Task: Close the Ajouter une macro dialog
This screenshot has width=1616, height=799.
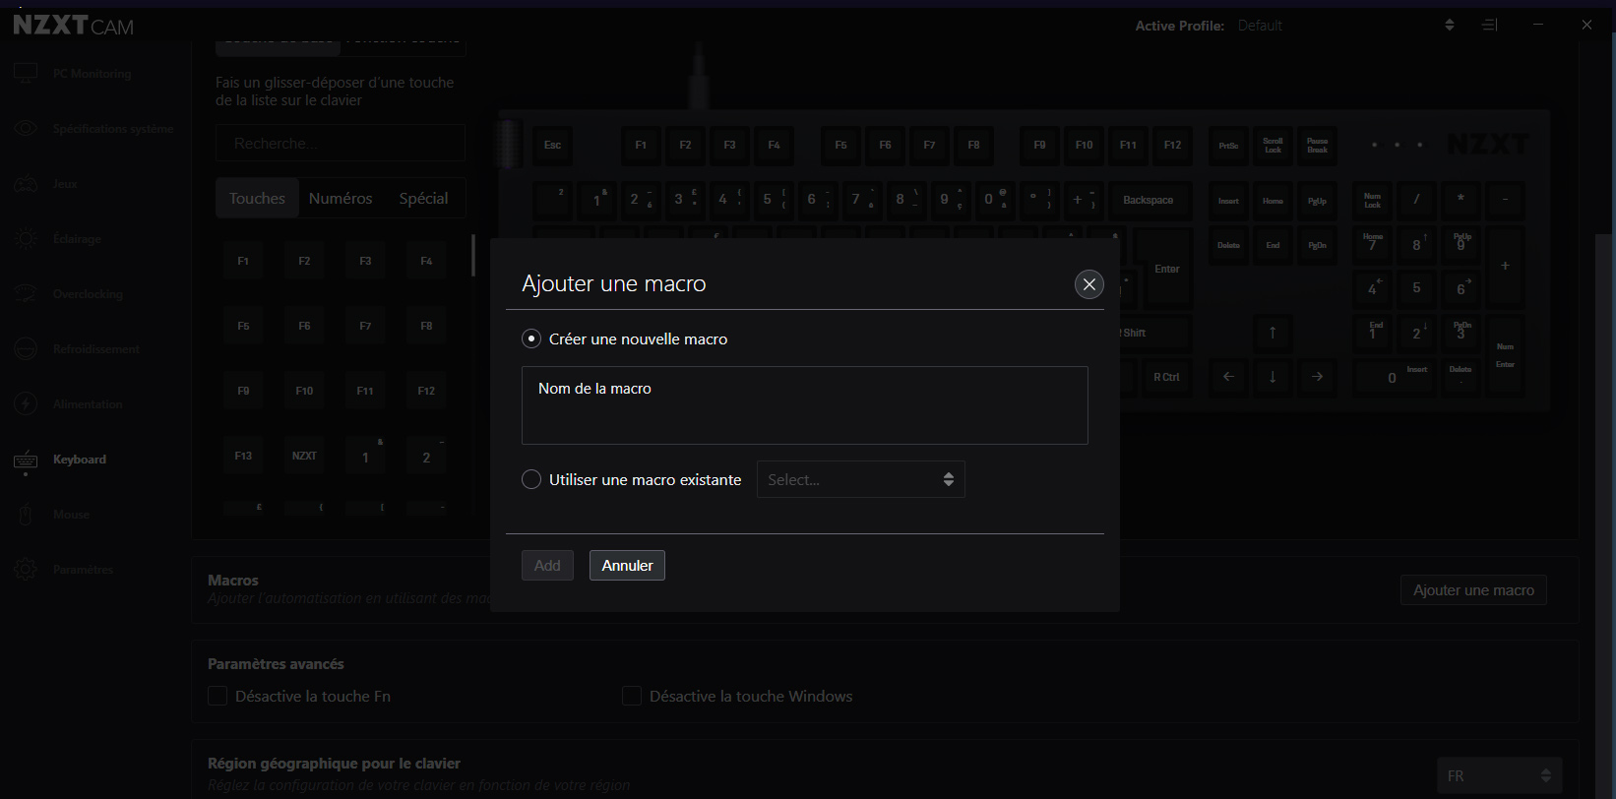Action: [x=1088, y=284]
